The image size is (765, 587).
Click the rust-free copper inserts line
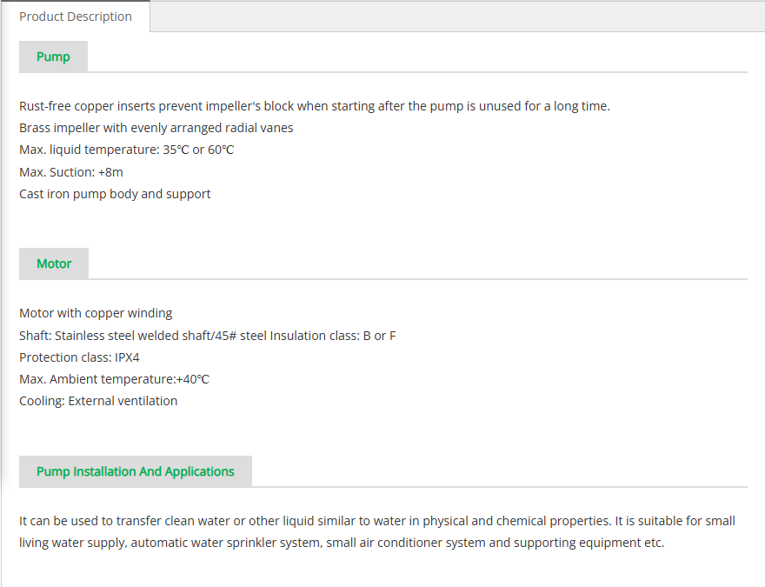tap(315, 106)
